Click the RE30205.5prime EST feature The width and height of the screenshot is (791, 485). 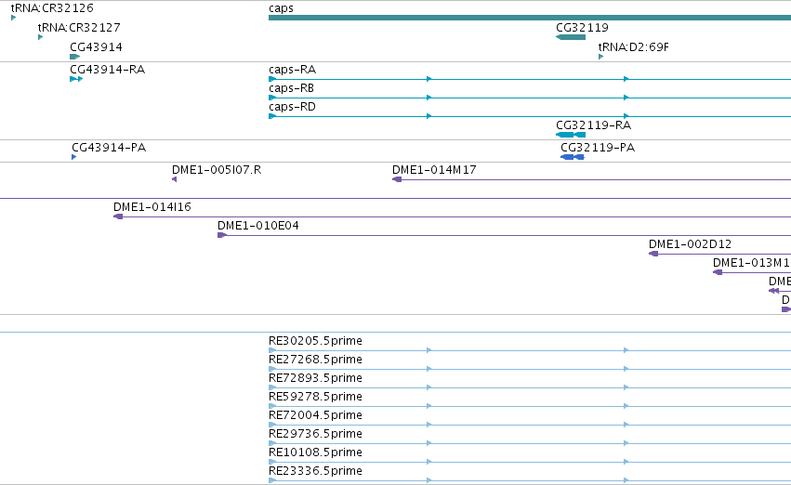coord(530,350)
